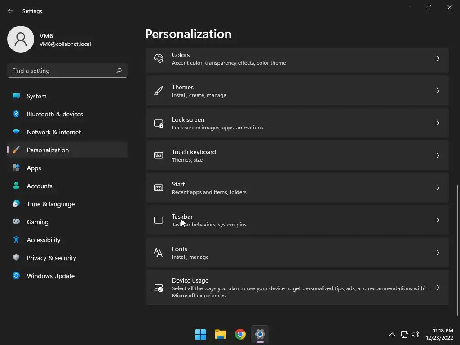Open the clock and date flyout
This screenshot has height=345, width=460.
[x=442, y=334]
